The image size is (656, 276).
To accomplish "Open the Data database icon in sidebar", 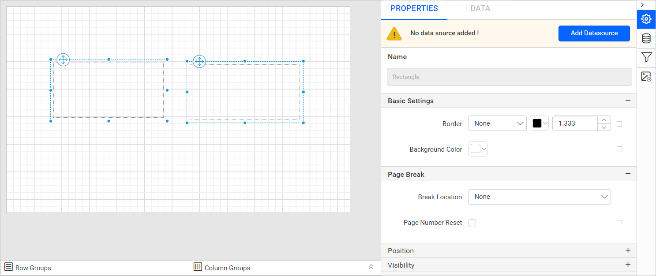I will [x=646, y=38].
